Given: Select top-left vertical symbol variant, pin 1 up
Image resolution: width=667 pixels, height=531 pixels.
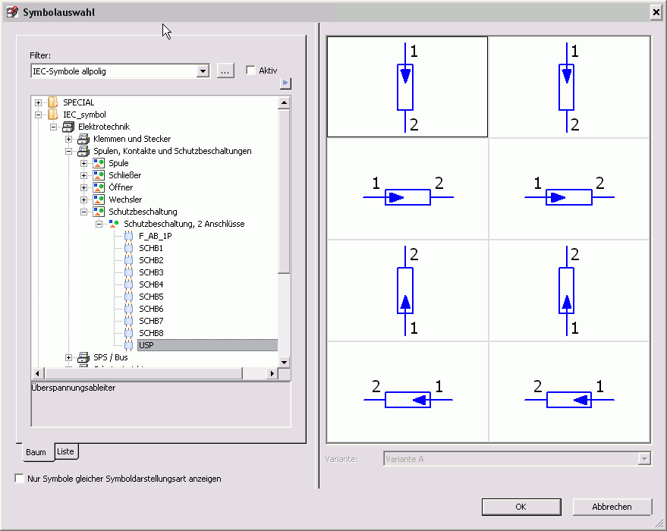Looking at the screenshot, I should point(407,86).
